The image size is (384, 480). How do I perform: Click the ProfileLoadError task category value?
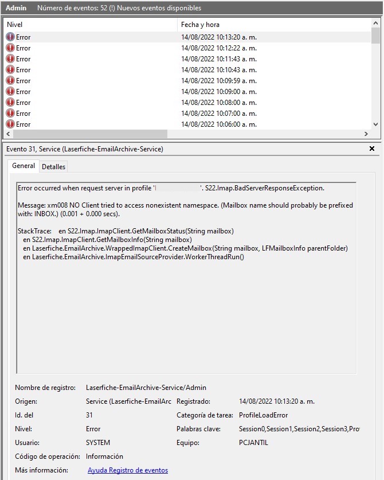(263, 415)
